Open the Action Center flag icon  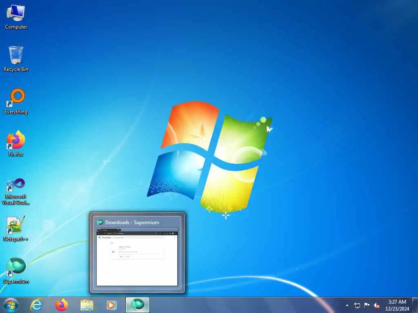tap(367, 305)
